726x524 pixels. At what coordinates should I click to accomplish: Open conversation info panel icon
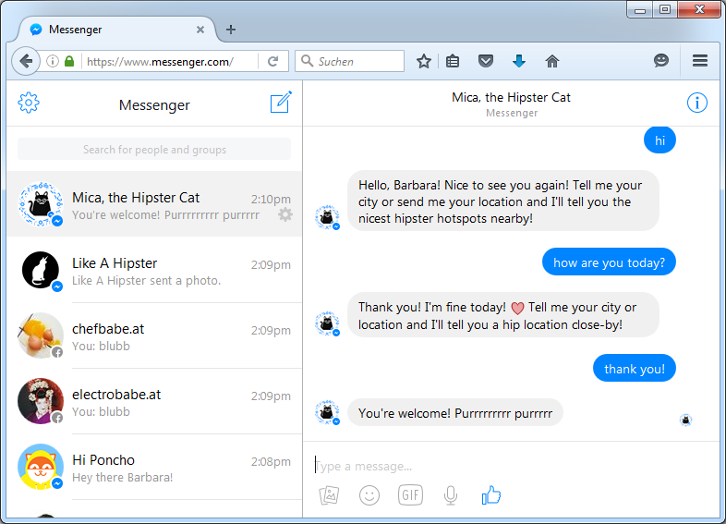[x=697, y=103]
